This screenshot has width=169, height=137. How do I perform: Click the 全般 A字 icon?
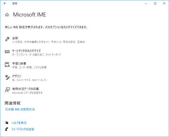pyautogui.click(x=7, y=39)
